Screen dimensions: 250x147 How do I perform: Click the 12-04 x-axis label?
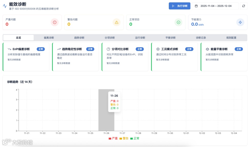pyautogui.click(x=234, y=133)
